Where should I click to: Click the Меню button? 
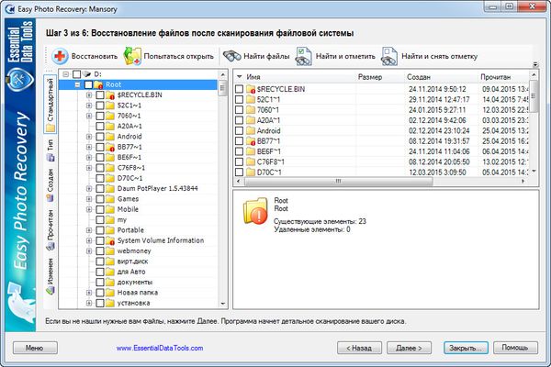pyautogui.click(x=35, y=348)
